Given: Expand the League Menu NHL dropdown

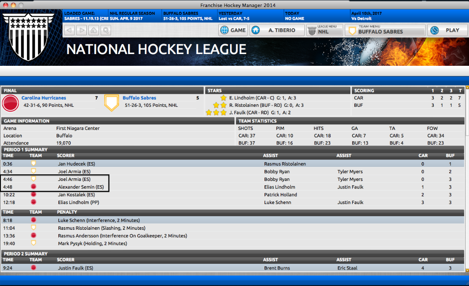Looking at the screenshot, I should [x=324, y=30].
